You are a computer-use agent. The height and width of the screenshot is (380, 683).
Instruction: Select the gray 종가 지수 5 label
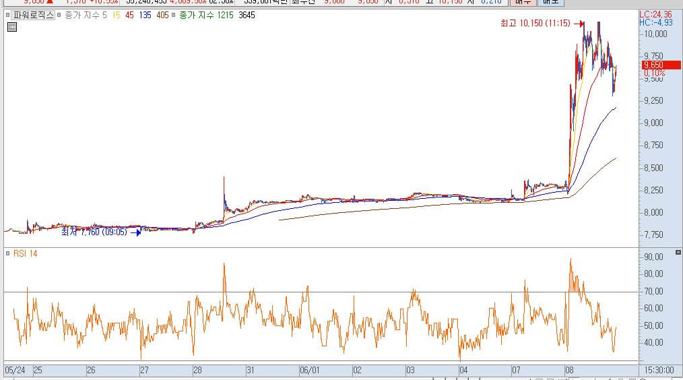point(86,15)
